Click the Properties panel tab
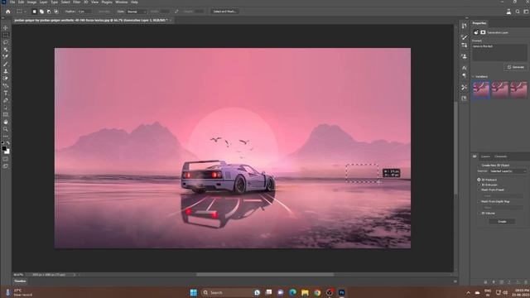 point(479,23)
